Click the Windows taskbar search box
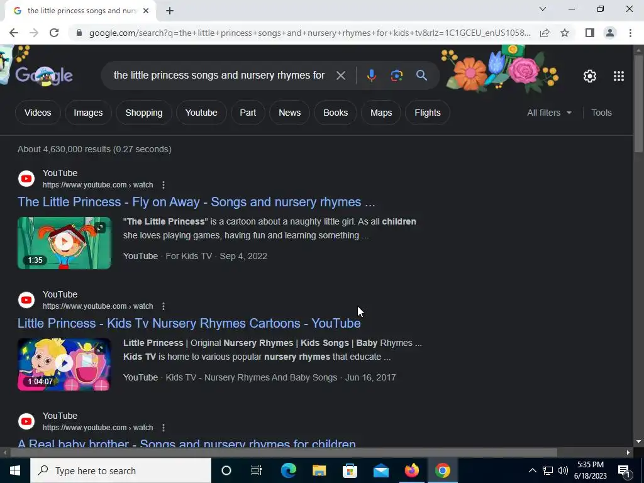Image resolution: width=644 pixels, height=483 pixels. click(121, 470)
